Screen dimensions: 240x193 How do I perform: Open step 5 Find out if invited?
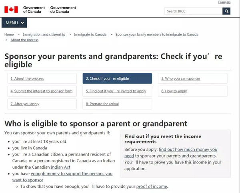point(117,91)
